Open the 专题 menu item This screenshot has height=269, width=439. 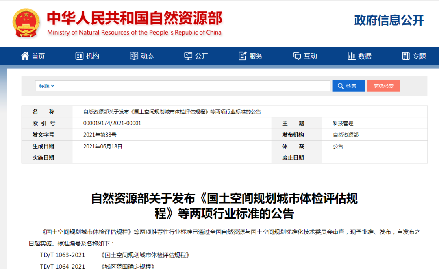[414, 56]
